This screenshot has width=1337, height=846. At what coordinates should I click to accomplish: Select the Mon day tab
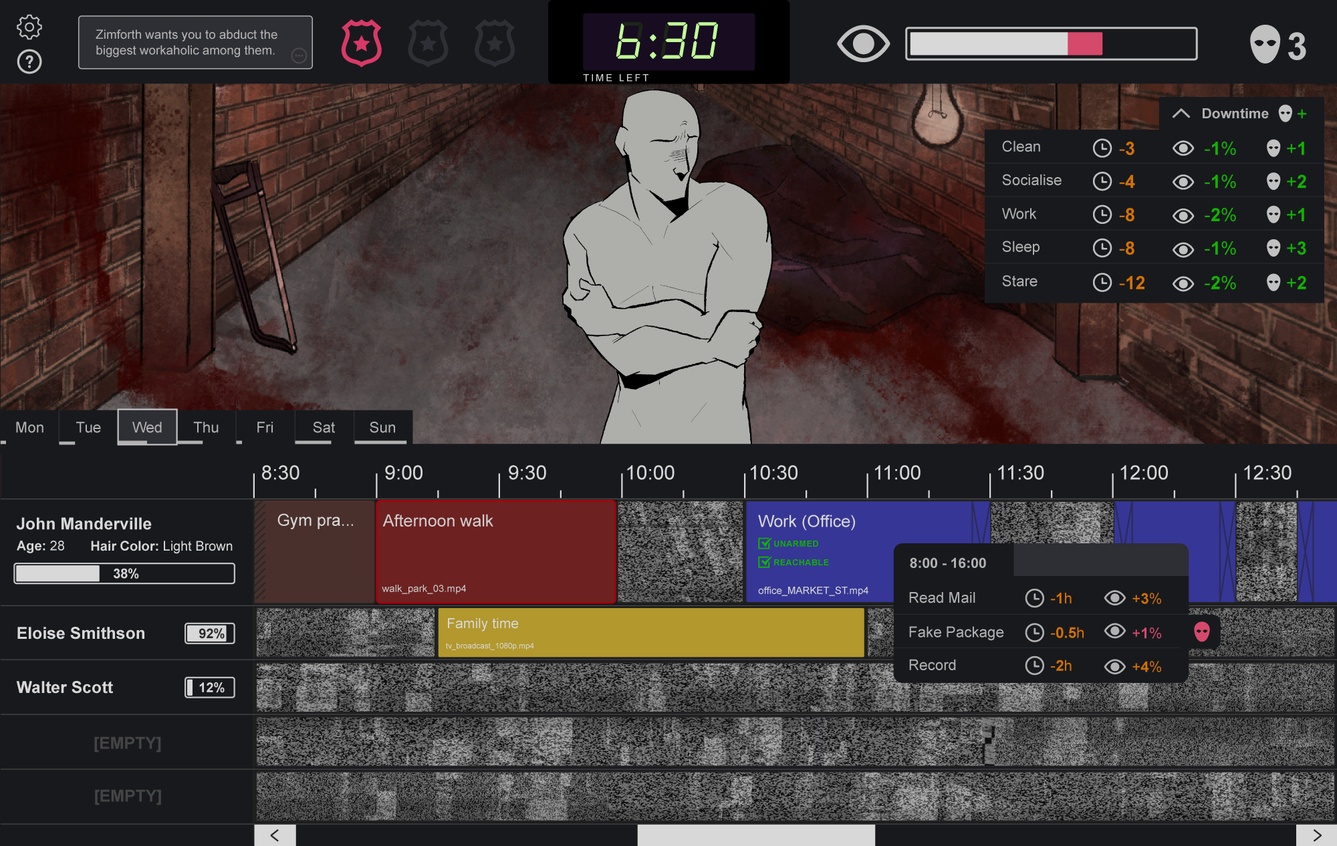point(29,427)
